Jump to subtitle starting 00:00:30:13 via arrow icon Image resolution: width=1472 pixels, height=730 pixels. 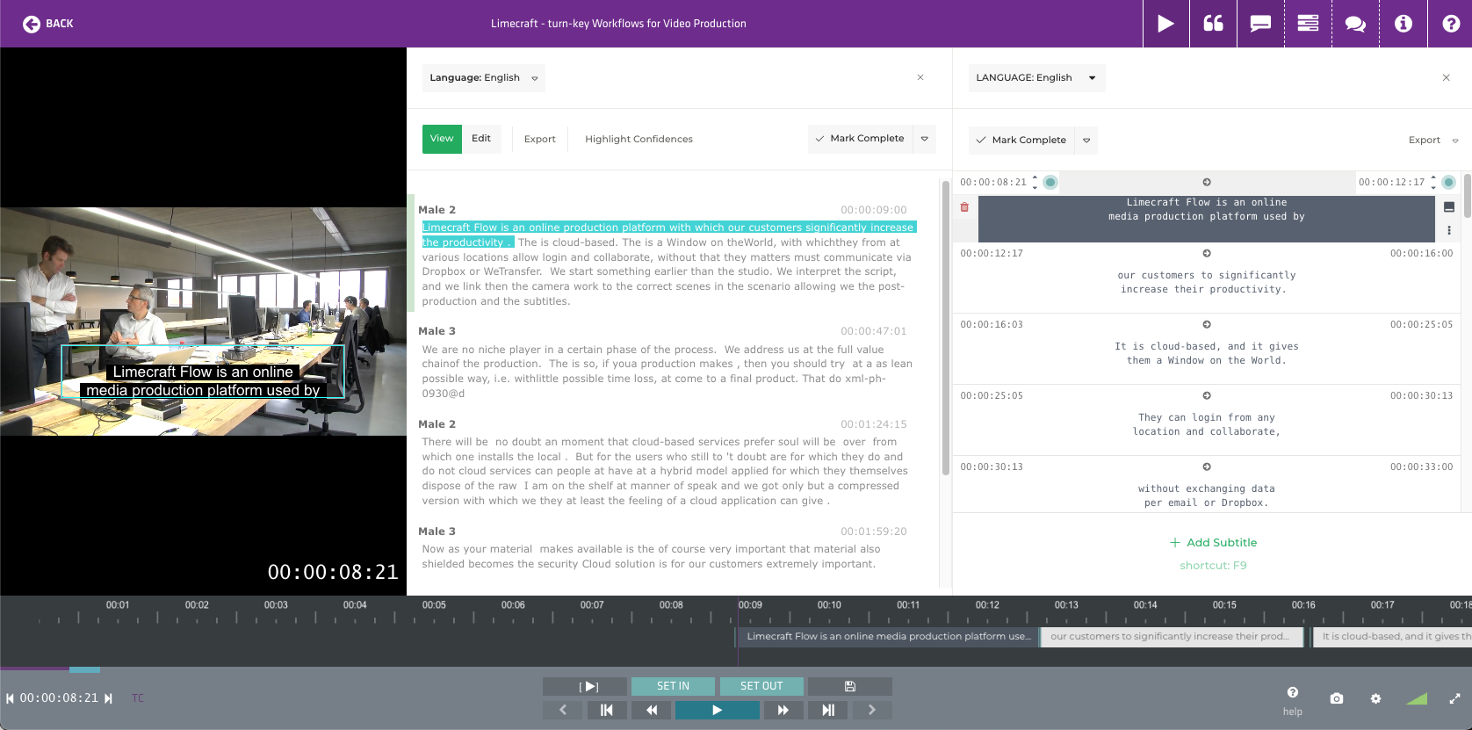pos(1207,466)
